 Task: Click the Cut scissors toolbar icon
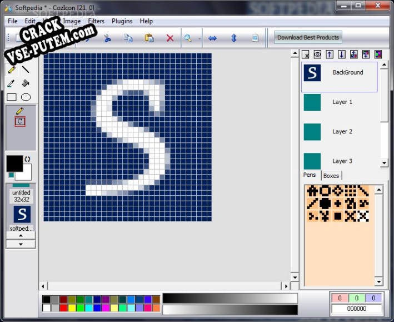coord(107,38)
